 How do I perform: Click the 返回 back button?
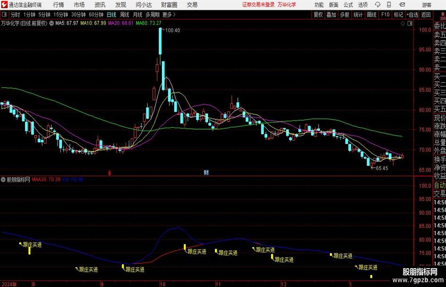pos(426,15)
